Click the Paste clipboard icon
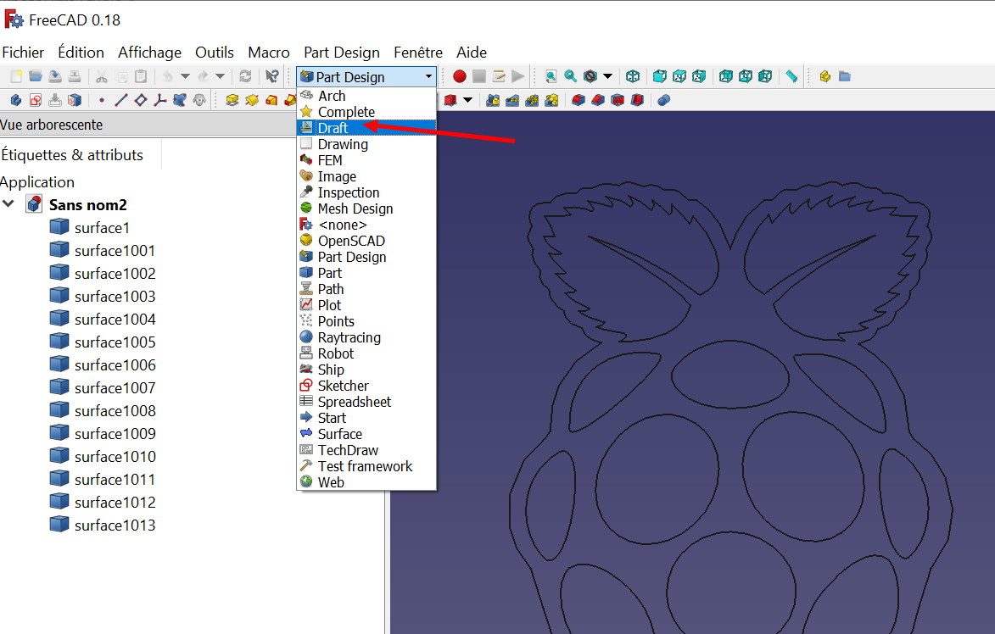The width and height of the screenshot is (995, 634). coord(141,77)
